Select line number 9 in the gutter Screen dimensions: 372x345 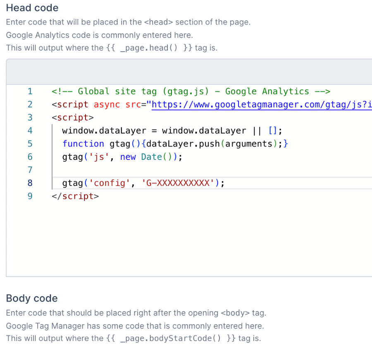coord(30,196)
